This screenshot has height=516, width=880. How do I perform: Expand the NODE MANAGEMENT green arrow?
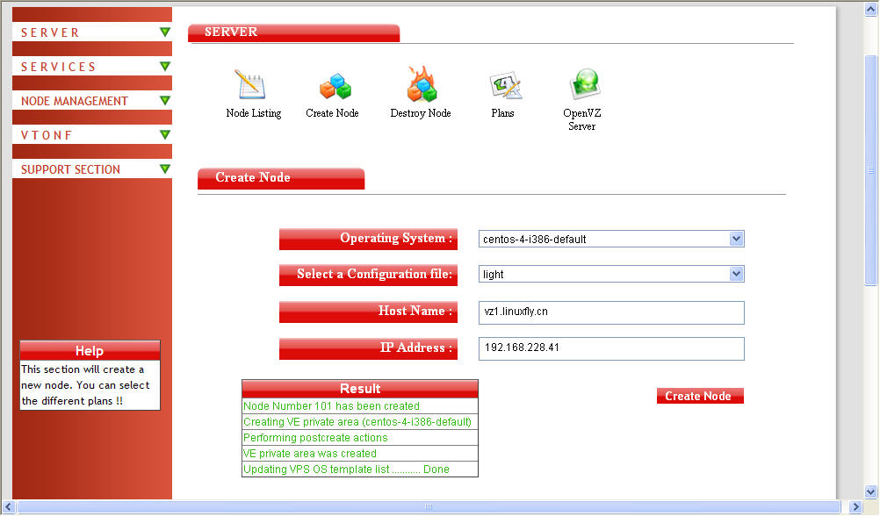(164, 101)
